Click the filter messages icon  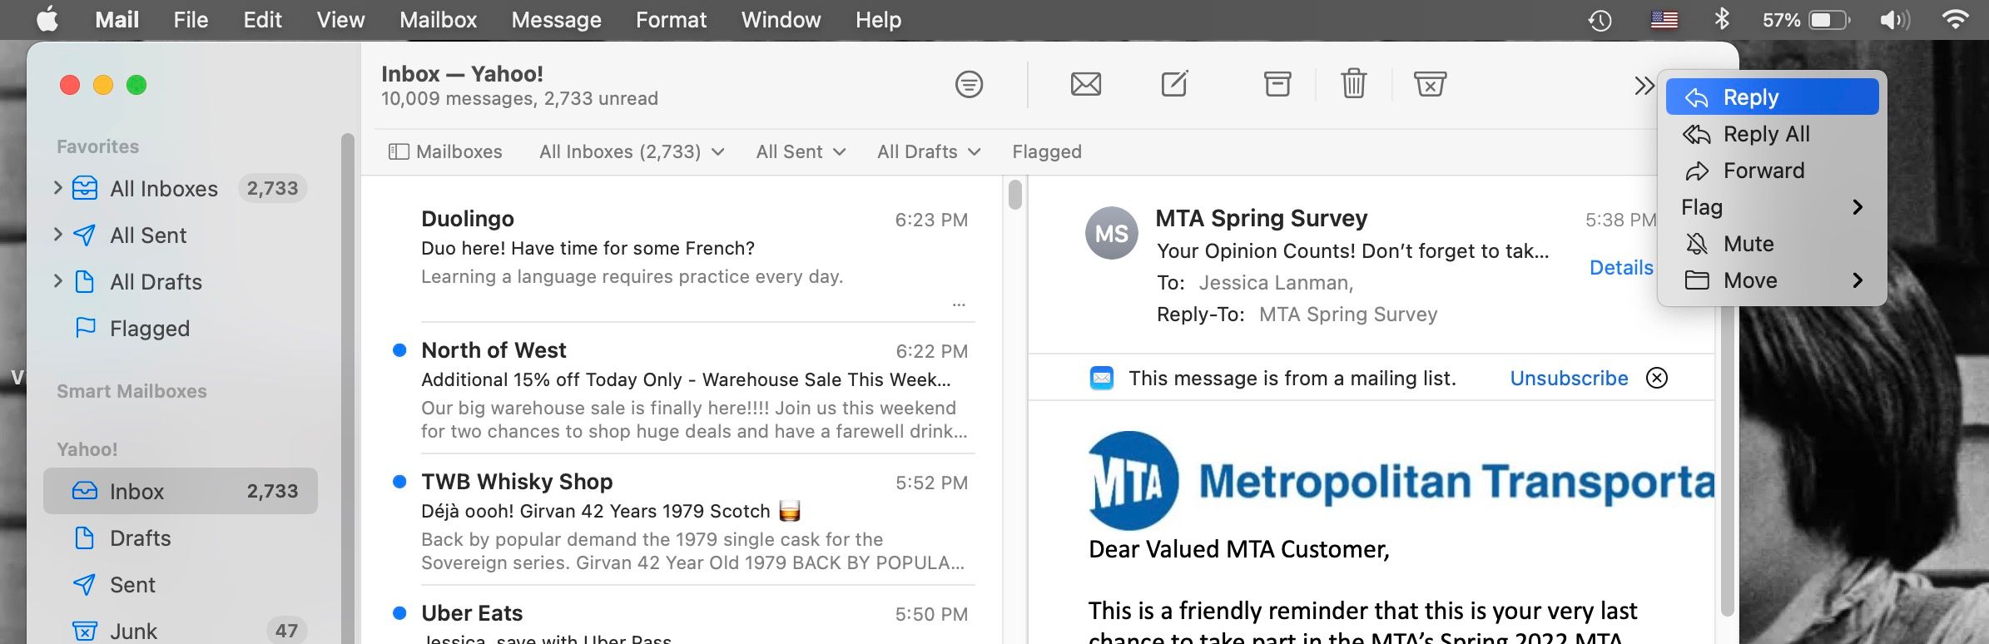coord(969,84)
